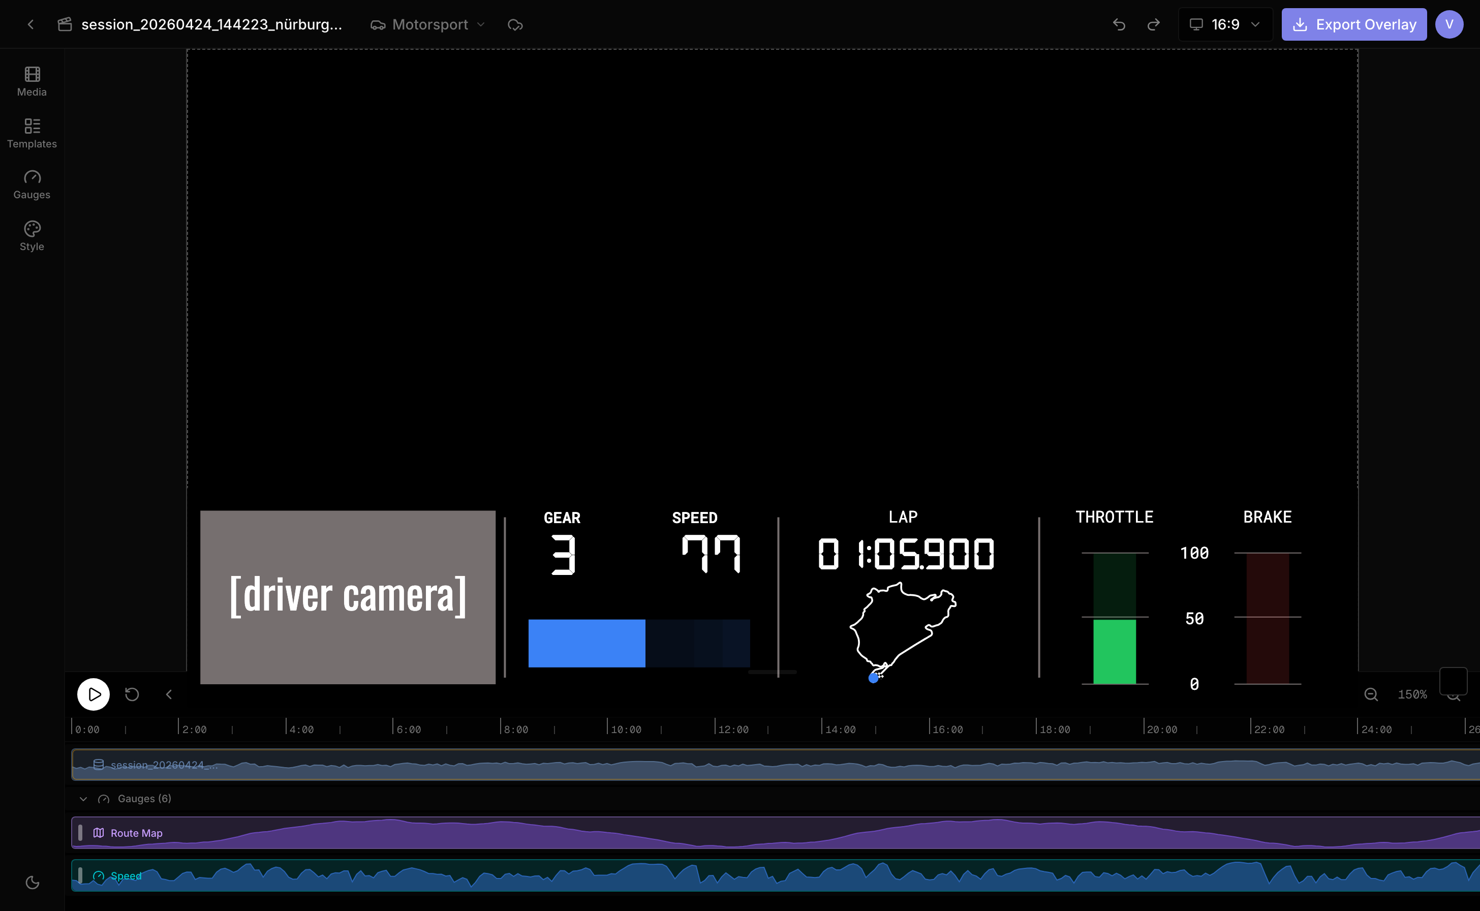Play the timeline preview
1480x911 pixels.
[x=94, y=695]
